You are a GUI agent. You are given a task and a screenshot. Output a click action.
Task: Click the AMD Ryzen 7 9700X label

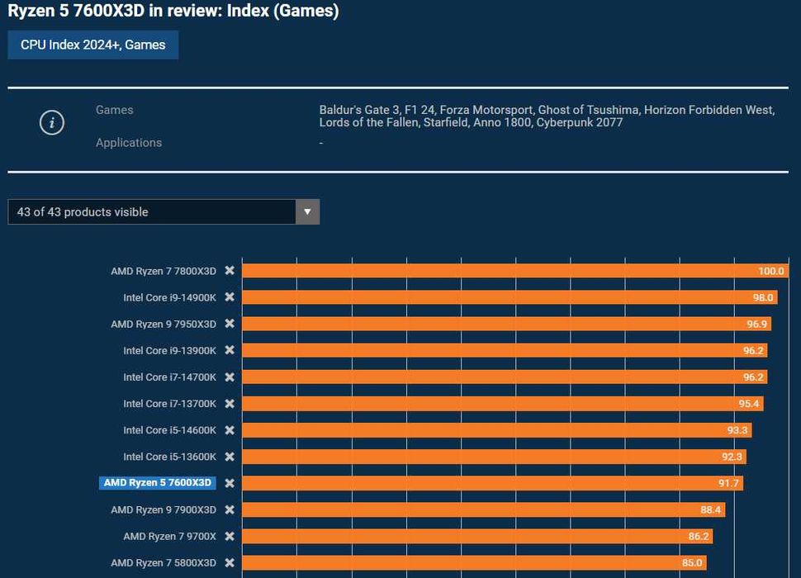tap(169, 537)
